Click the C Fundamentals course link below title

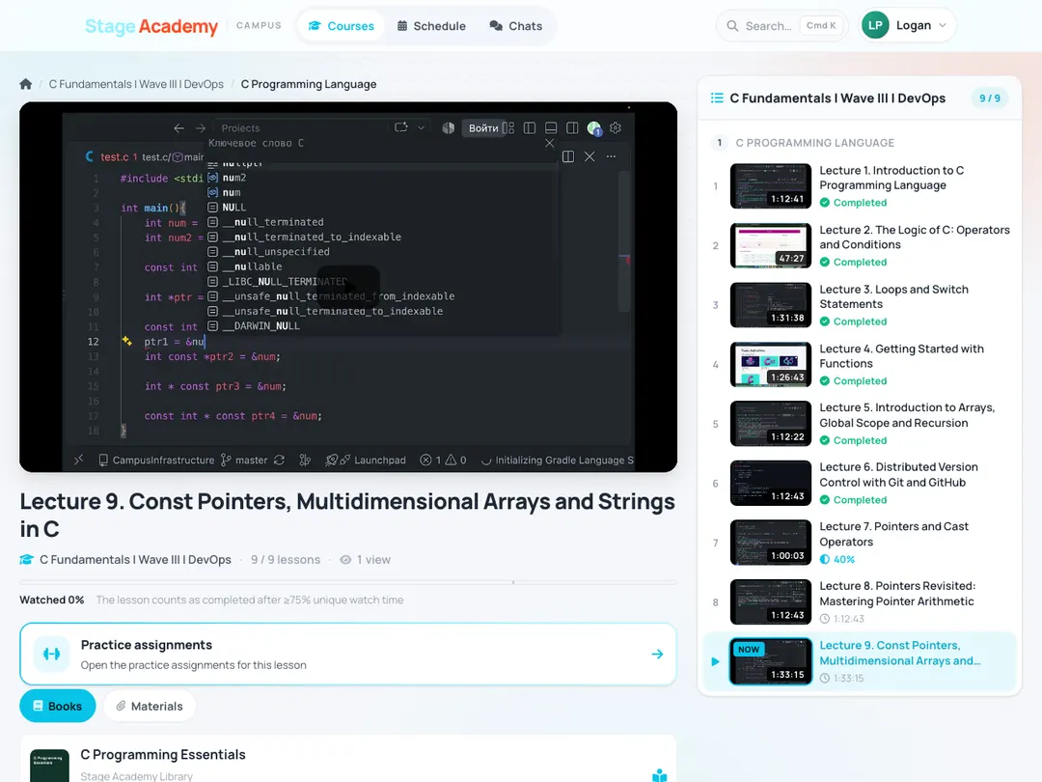[x=136, y=560]
